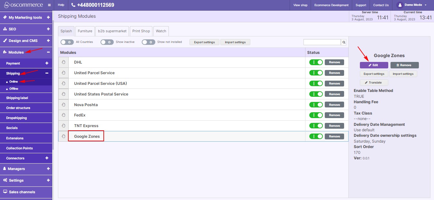Viewport: 434px width, 200px height.
Task: Click Import settings above modules table
Action: coord(235,42)
